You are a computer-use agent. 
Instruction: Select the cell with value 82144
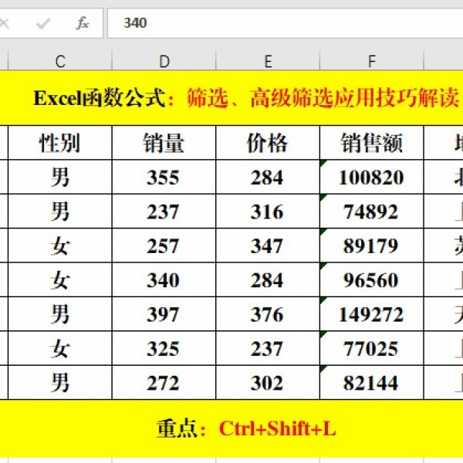point(372,383)
